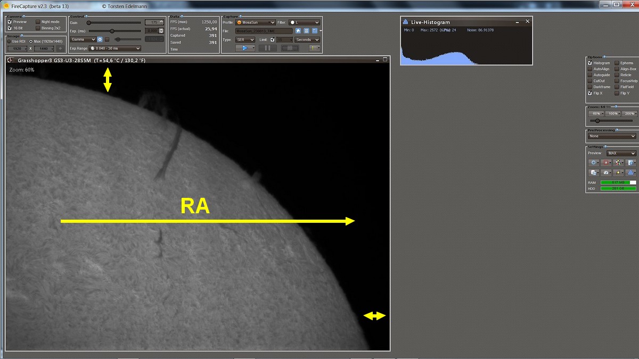The height and width of the screenshot is (359, 639).
Task: Select the Use ROI radio button
Action: pos(9,41)
